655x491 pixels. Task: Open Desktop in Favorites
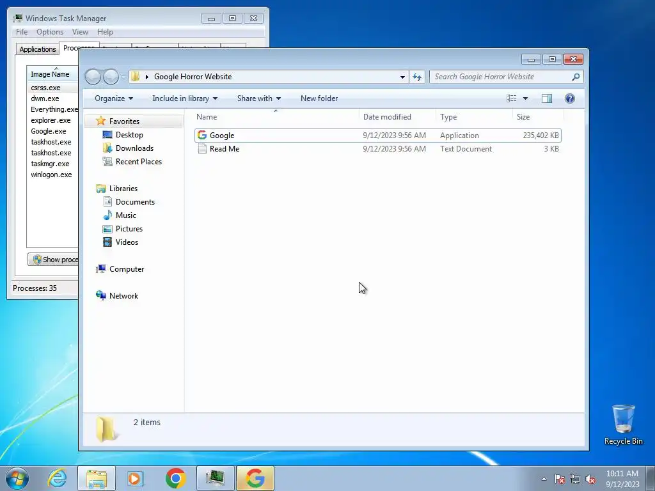pos(129,135)
